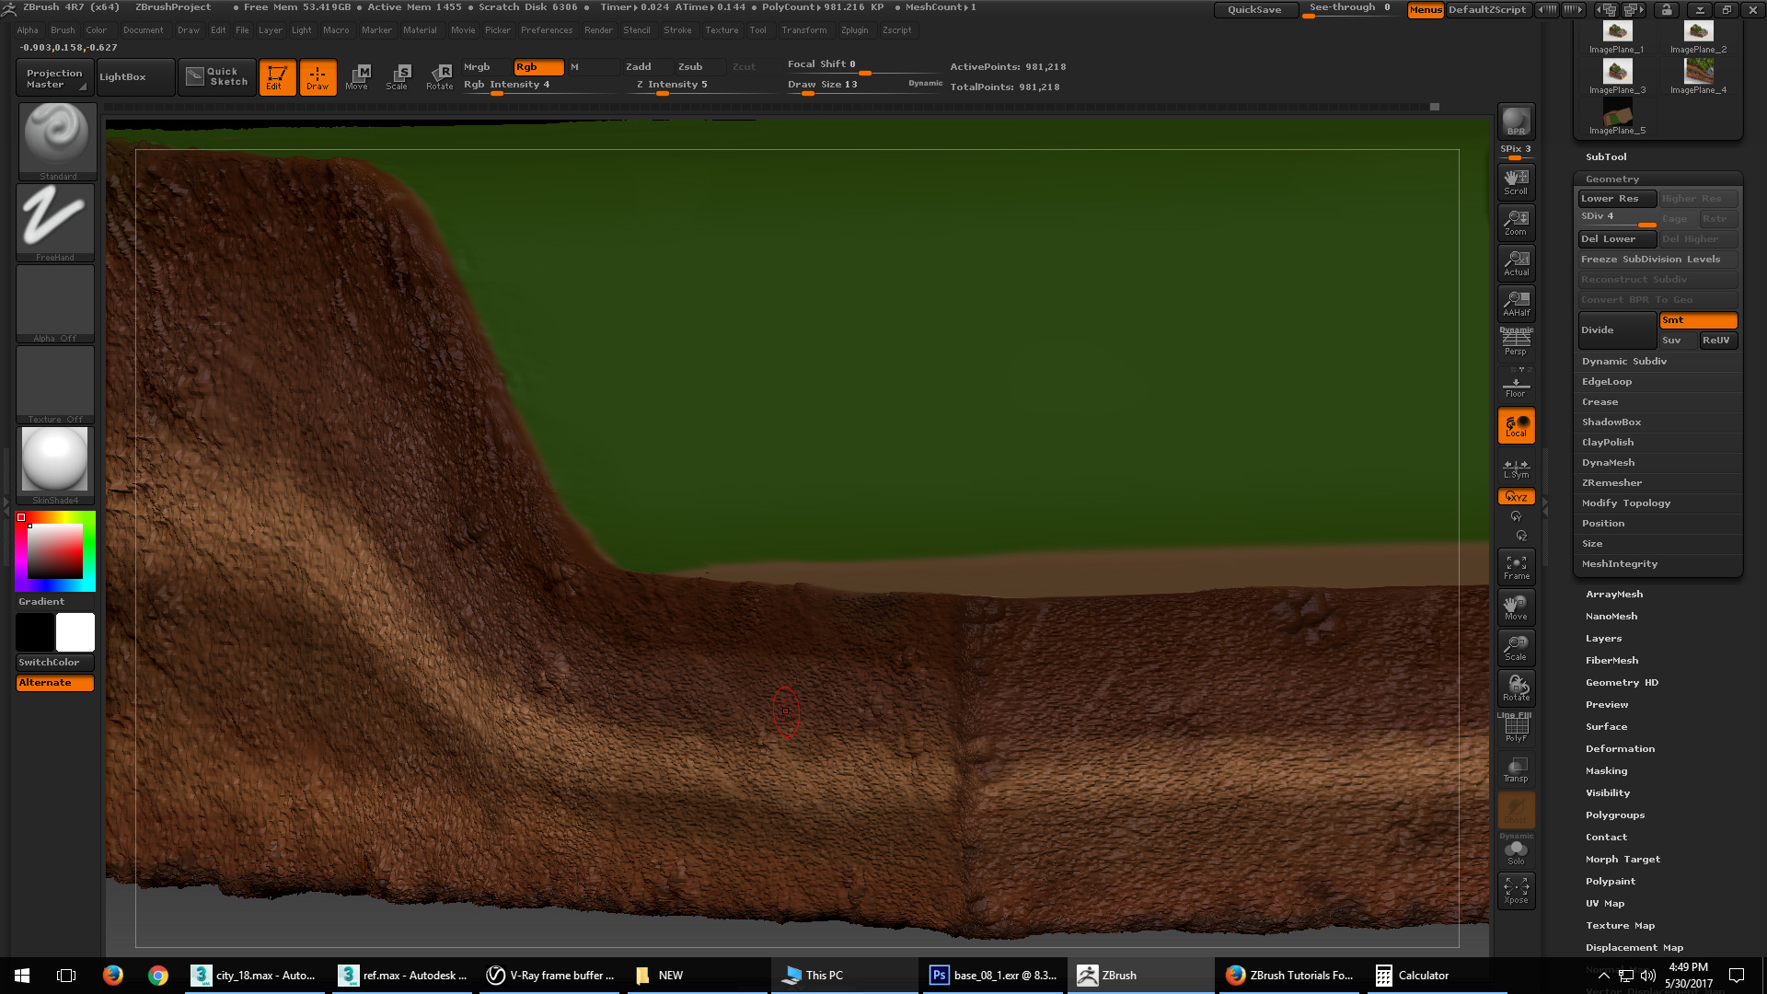Click the SwitchColor button
This screenshot has height=994, width=1767.
(55, 662)
